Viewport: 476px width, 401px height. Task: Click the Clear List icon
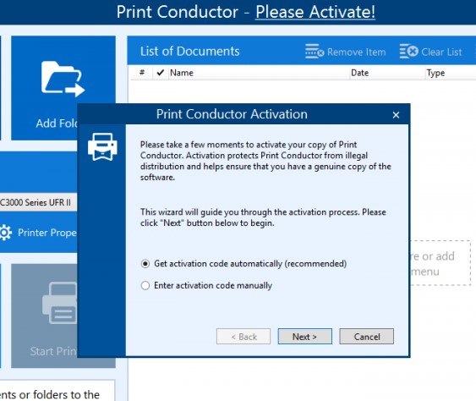409,51
